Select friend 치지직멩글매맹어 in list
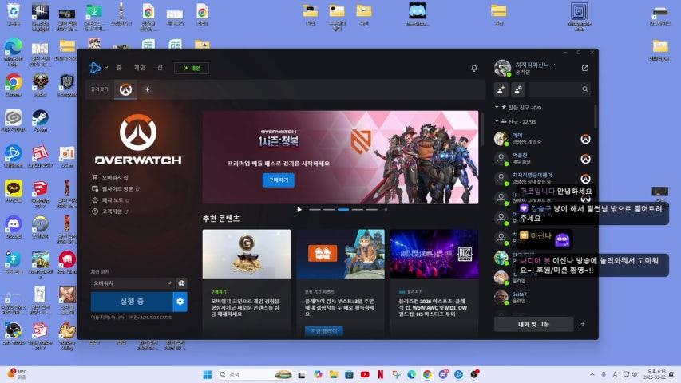Viewport: 681px width, 383px height. click(x=543, y=179)
